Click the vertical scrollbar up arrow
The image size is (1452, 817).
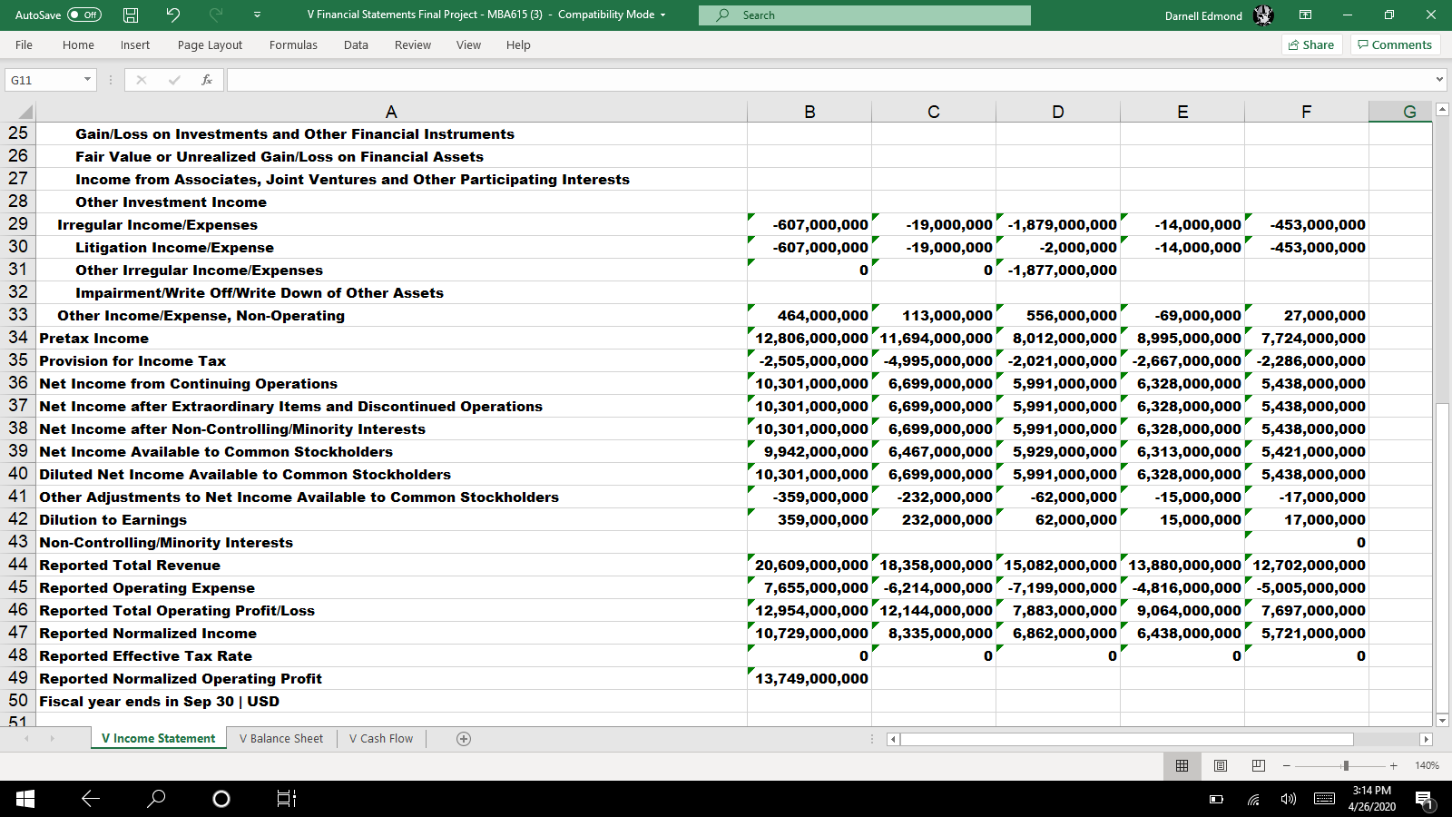point(1442,110)
